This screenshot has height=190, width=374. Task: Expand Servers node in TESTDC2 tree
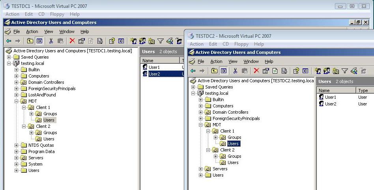click(x=200, y=169)
